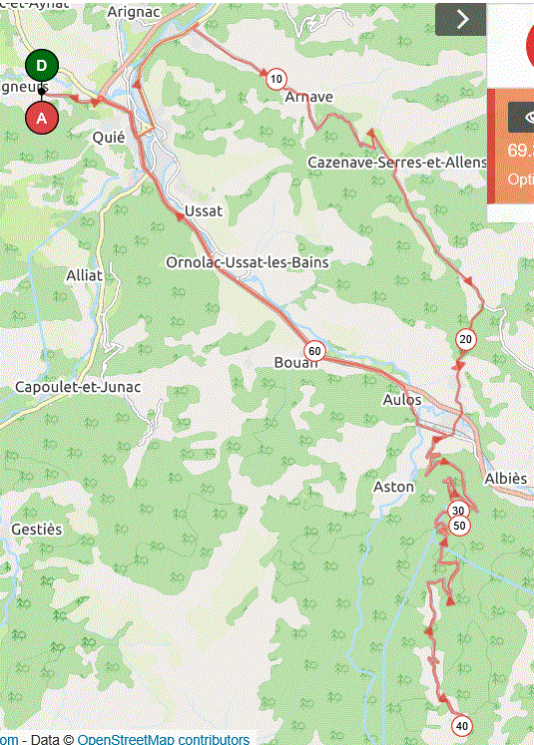The width and height of the screenshot is (534, 745).
Task: Click the Ussat town label
Action: coord(204,210)
